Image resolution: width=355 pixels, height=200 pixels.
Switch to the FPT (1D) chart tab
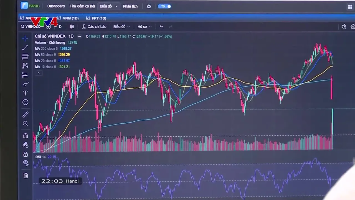96,18
